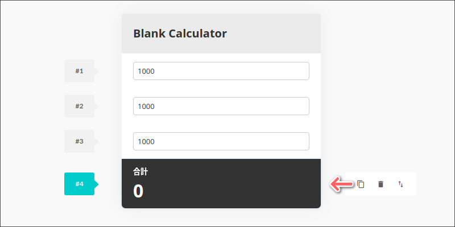Click into the third 1000 input field
The image size is (455, 227).
click(x=221, y=141)
